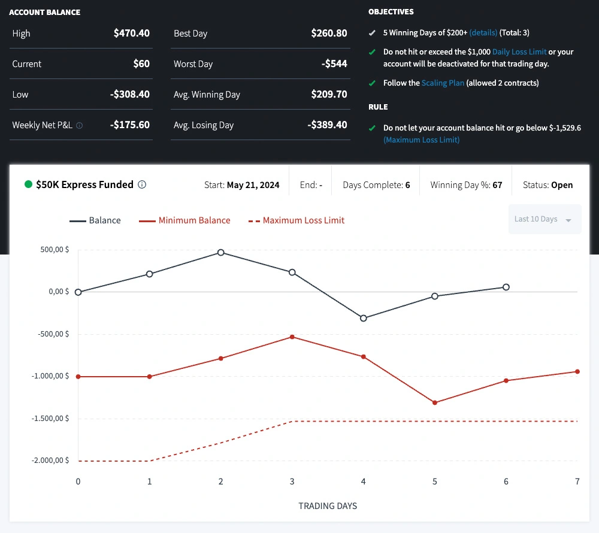Select the Balance low point on trading day 4

[x=364, y=318]
